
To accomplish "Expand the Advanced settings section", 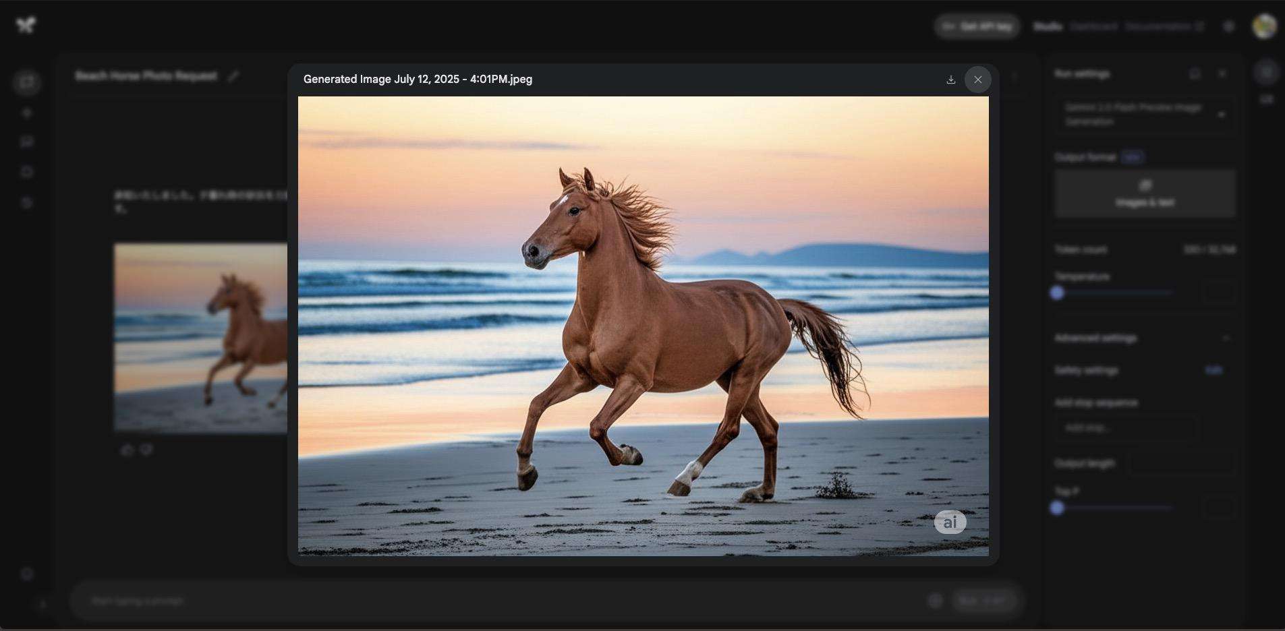I will click(x=1145, y=338).
